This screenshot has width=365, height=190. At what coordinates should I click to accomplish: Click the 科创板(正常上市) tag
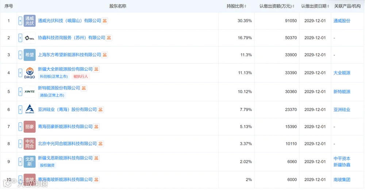(x=54, y=76)
